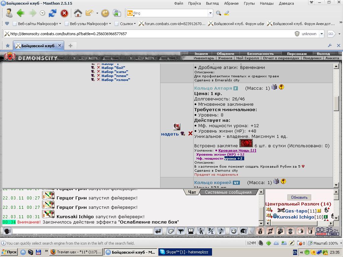Click the green Forward navigation arrow
This screenshot has height=257, width=343.
(33, 13)
